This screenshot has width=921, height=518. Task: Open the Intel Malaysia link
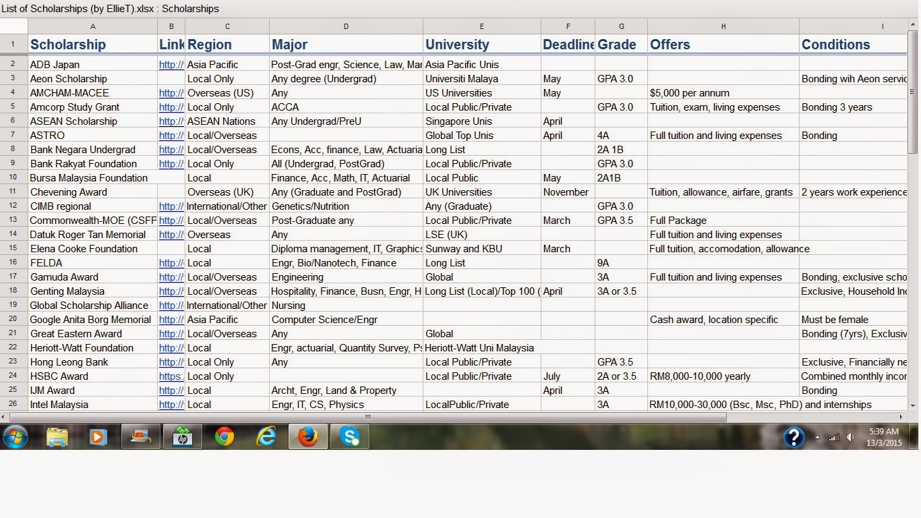click(171, 405)
